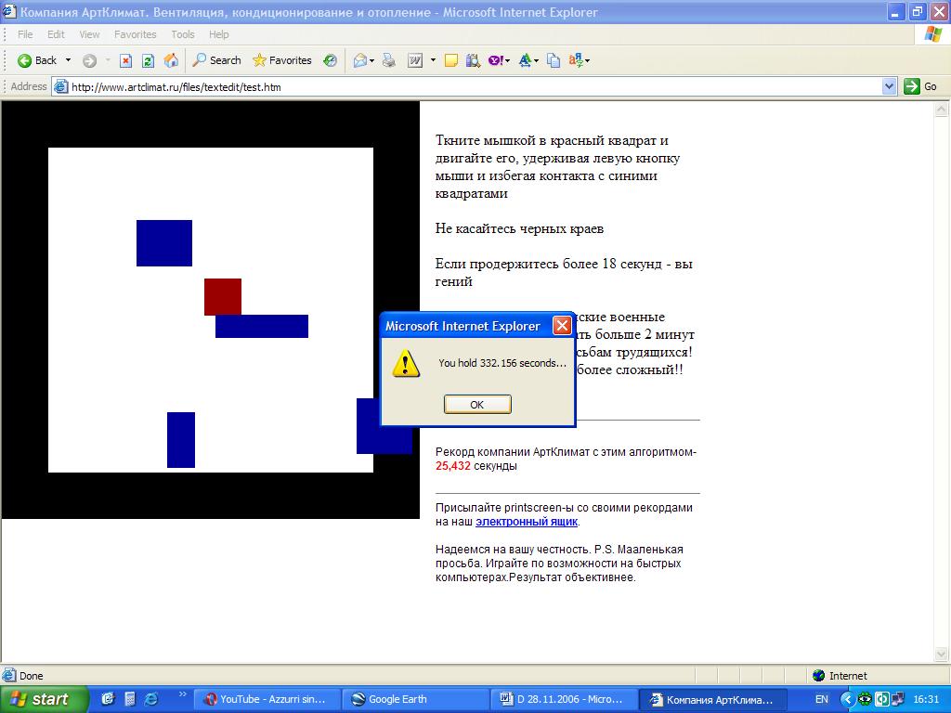Click the Go button
Screen dimensions: 951x713
(920, 86)
